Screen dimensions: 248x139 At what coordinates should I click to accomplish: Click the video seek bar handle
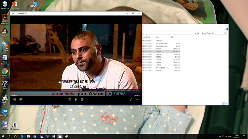(57, 93)
